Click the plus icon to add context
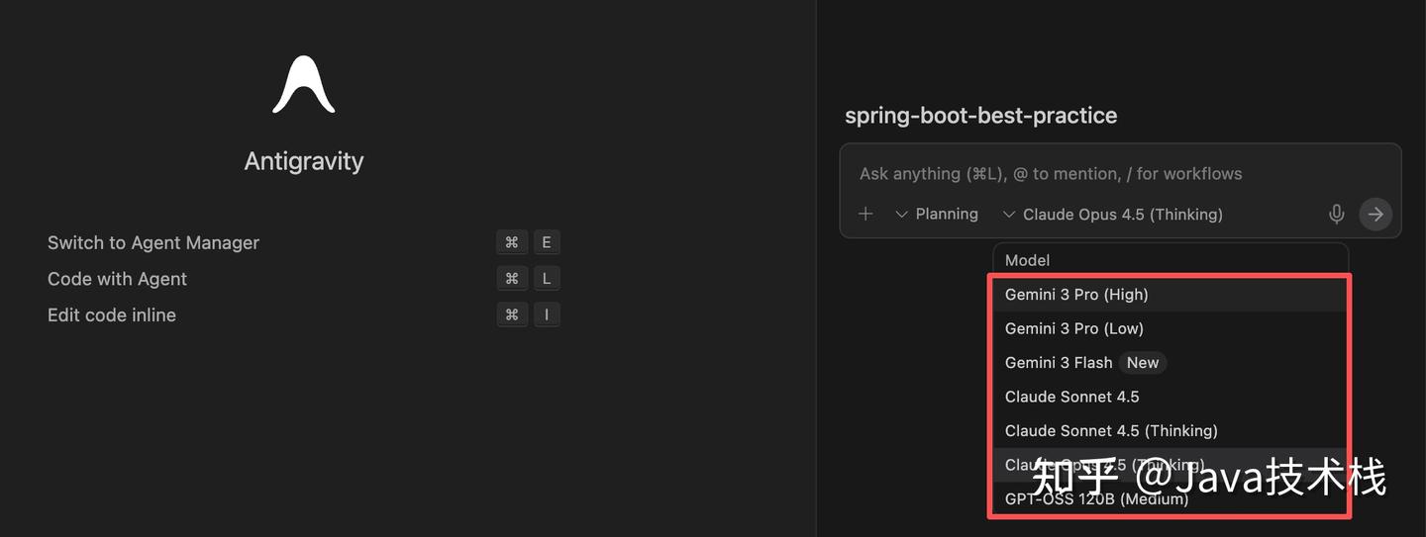 tap(866, 214)
